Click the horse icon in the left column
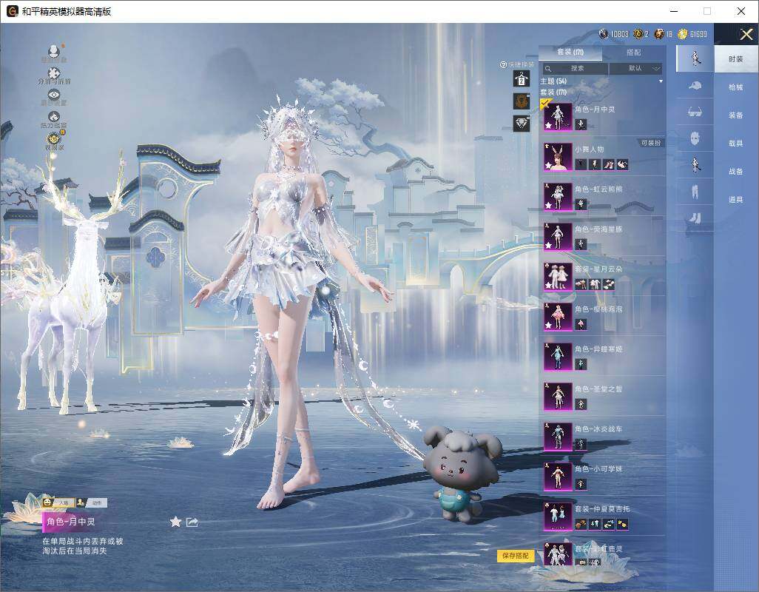759x592 pixels. [x=54, y=117]
